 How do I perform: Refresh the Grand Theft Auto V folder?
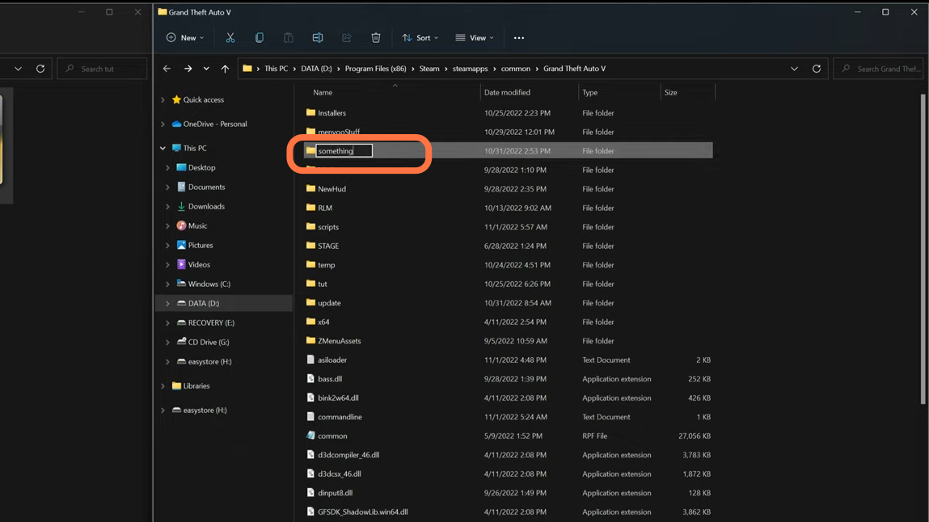(x=817, y=69)
